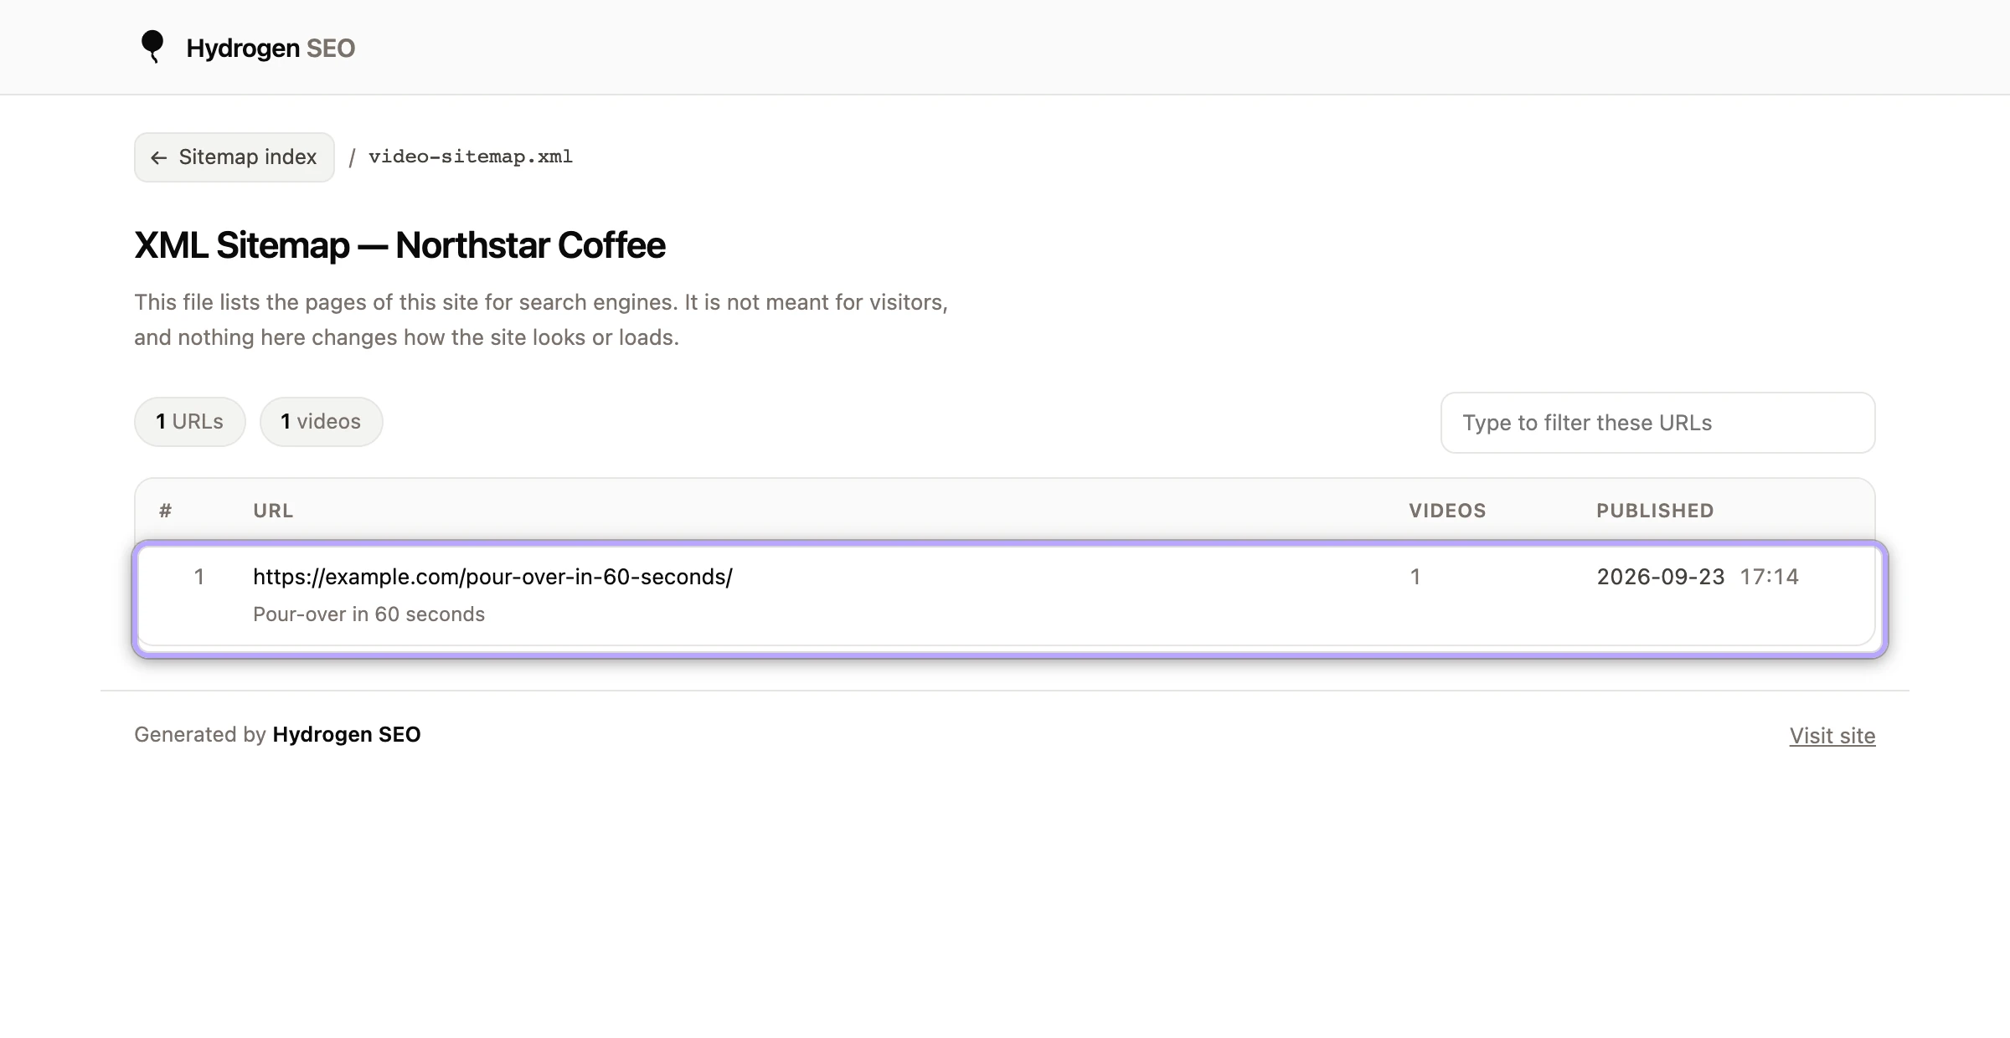2010x1038 pixels.
Task: Click the published time 17:14
Action: pyautogui.click(x=1770, y=577)
